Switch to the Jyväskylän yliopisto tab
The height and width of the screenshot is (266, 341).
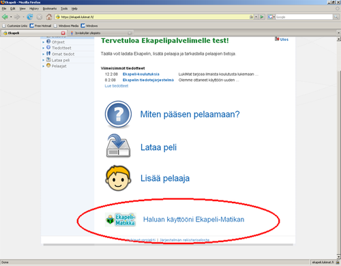[100, 33]
